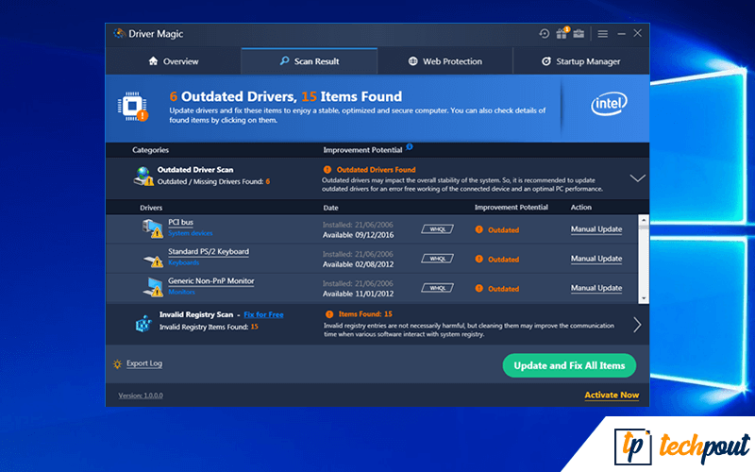This screenshot has height=472, width=755.
Task: Click the WHQL badge for PS/2 Keyboard
Action: coord(437,259)
